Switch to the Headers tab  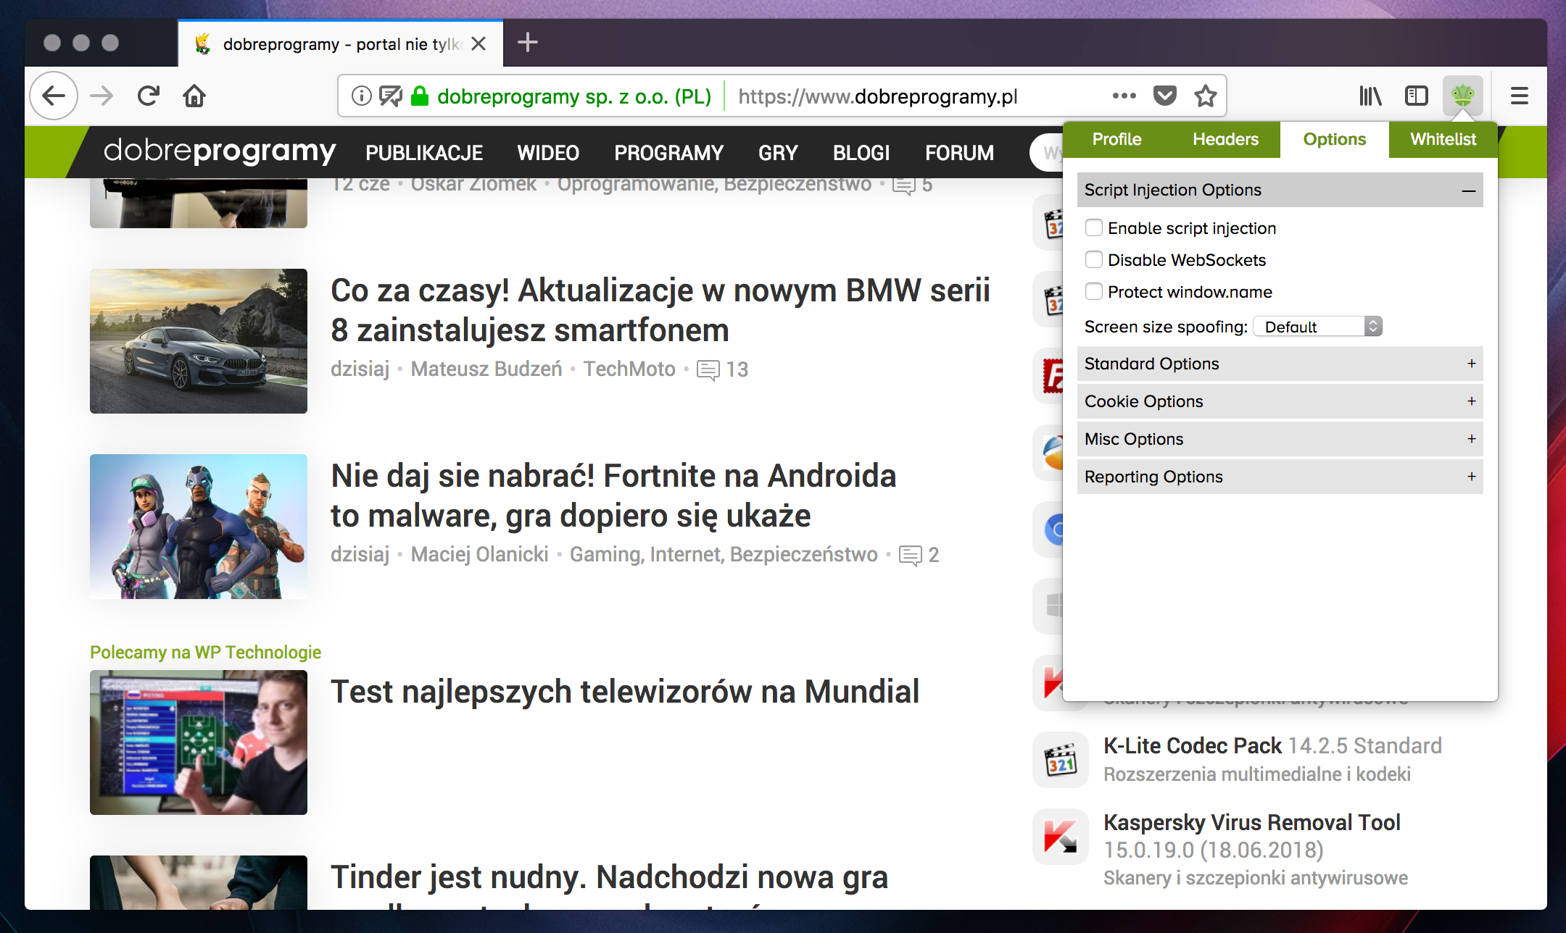[x=1225, y=139]
